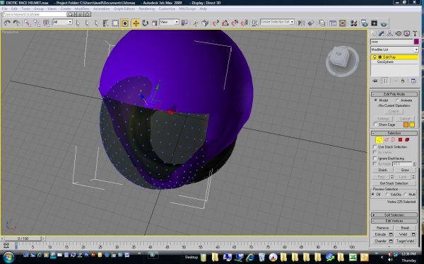Screen dimensions: 424x264
Task: Open the MAXScript menu
Action: click(x=187, y=8)
